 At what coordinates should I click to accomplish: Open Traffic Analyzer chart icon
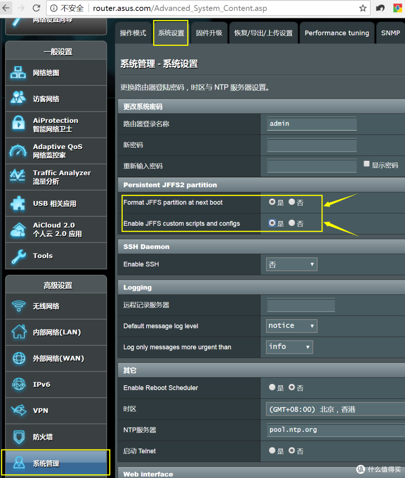coord(18,176)
